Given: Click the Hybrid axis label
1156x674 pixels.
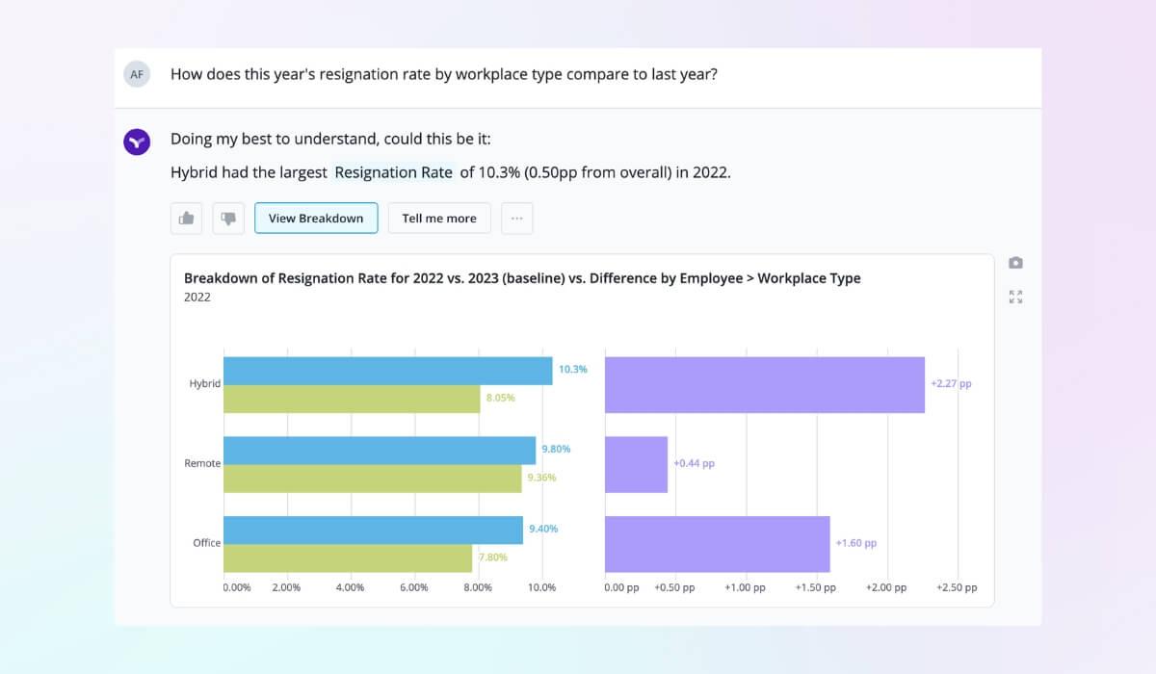Looking at the screenshot, I should (x=205, y=383).
